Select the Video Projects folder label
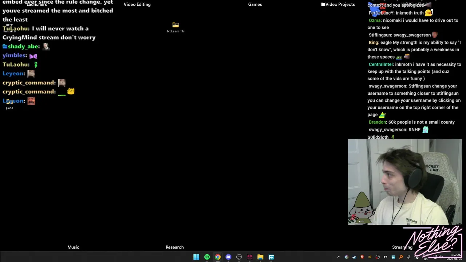This screenshot has height=262, width=466. pyautogui.click(x=338, y=4)
